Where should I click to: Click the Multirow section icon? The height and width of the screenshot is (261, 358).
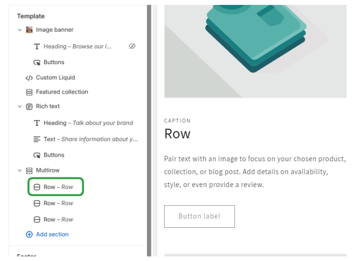click(x=29, y=170)
